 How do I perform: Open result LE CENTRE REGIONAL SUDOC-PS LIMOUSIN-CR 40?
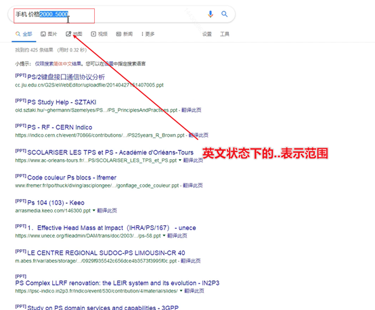click(106, 253)
